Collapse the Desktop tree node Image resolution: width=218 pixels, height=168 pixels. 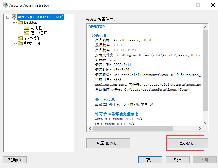coord(14,22)
